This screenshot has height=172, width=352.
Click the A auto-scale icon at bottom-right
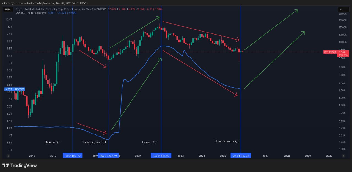point(343,156)
